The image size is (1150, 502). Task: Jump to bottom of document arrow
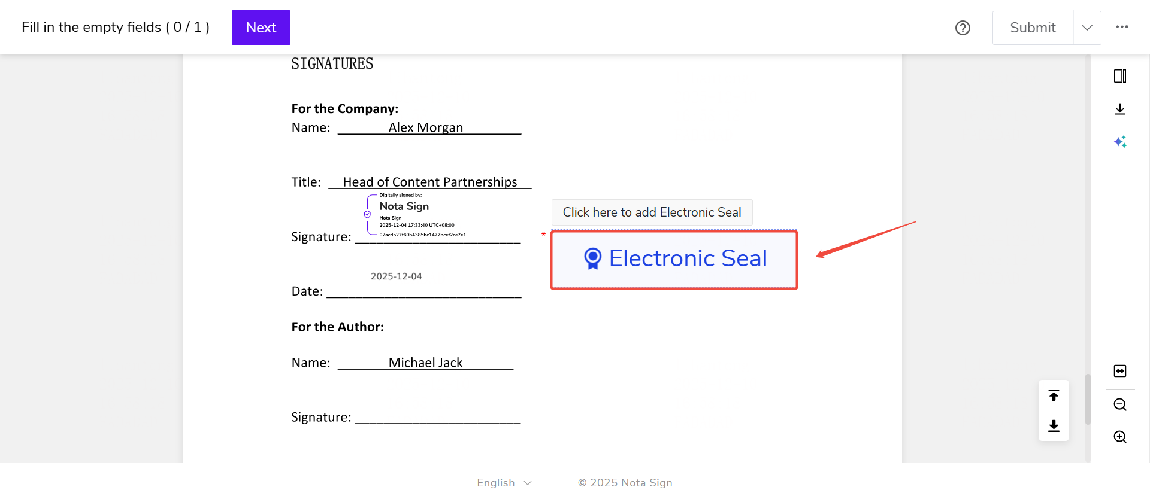(1054, 426)
